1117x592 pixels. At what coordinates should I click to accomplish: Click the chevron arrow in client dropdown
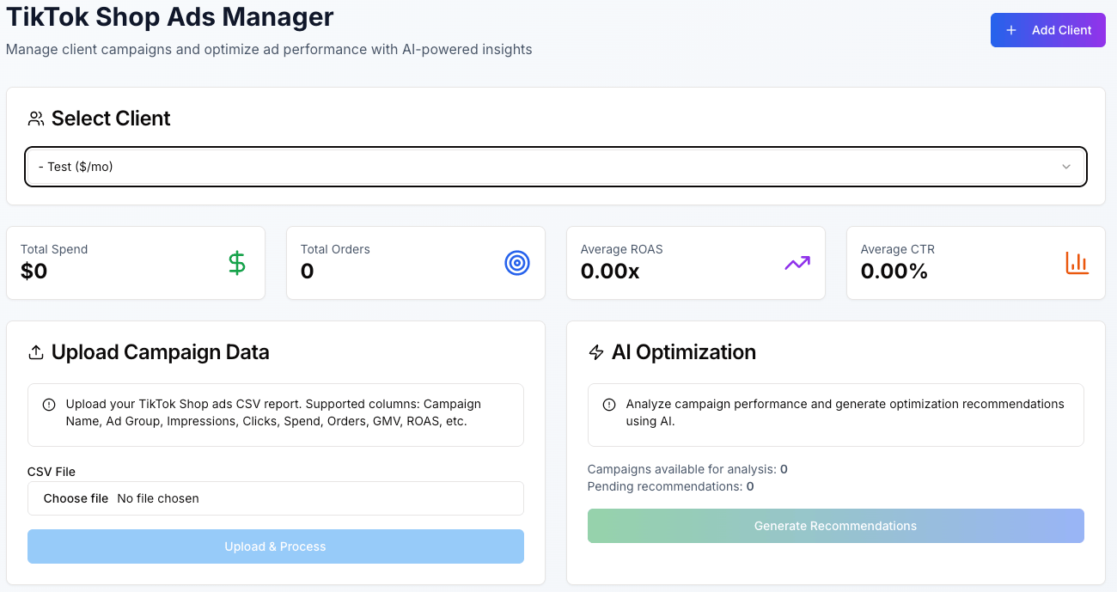point(1066,167)
